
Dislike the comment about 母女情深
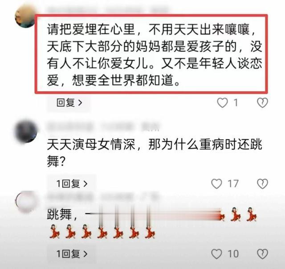pos(262,183)
